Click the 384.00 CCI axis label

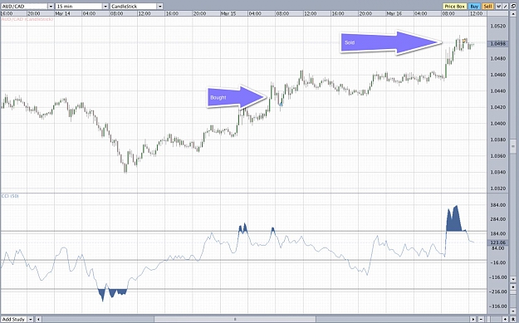pos(497,205)
